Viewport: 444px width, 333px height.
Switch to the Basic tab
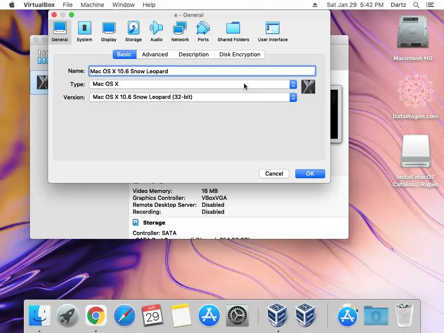(x=124, y=54)
